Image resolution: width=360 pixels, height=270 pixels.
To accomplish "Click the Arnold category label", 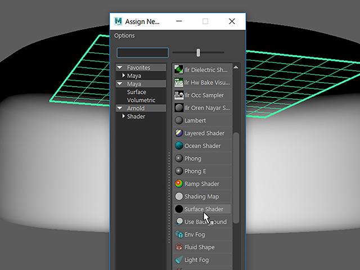I will tap(136, 108).
